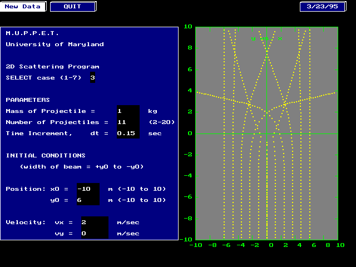Click the (-10 to 10) hint beside y0
The width and height of the screenshot is (356, 267).
pyautogui.click(x=142, y=200)
